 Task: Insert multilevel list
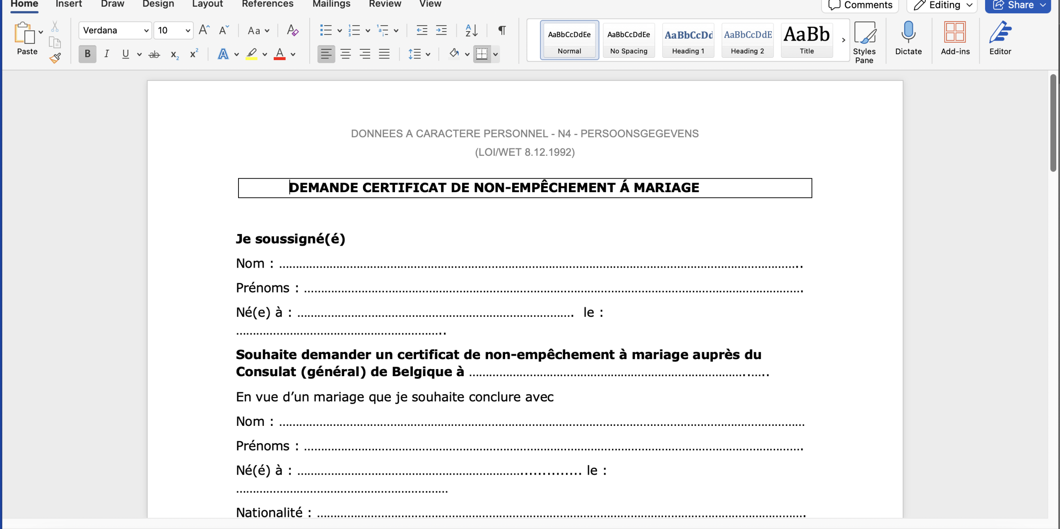point(383,30)
